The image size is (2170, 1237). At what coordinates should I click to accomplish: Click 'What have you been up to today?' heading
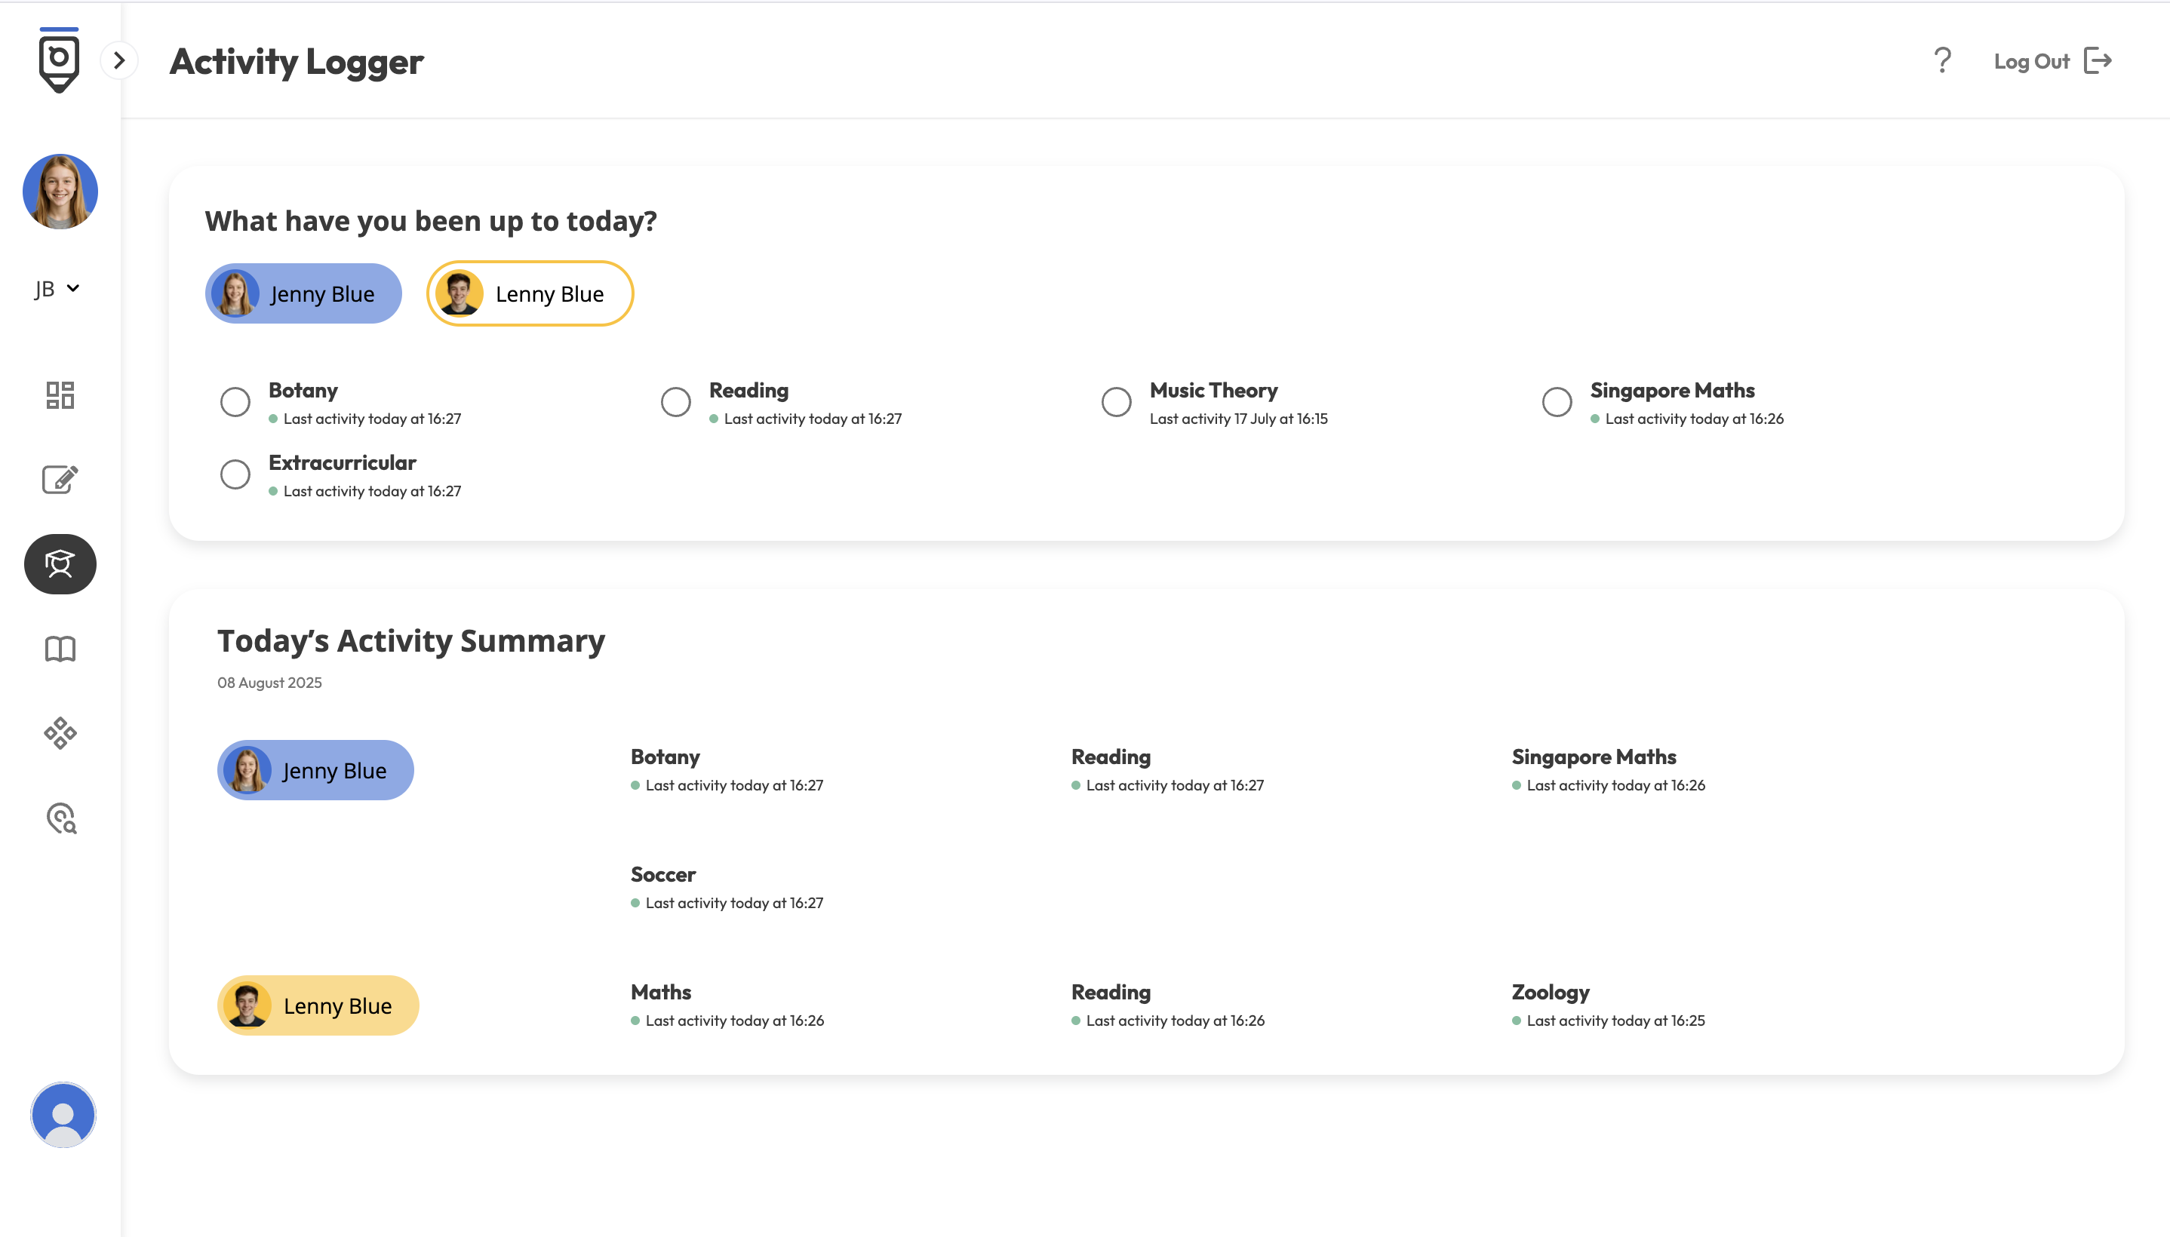pyautogui.click(x=431, y=221)
